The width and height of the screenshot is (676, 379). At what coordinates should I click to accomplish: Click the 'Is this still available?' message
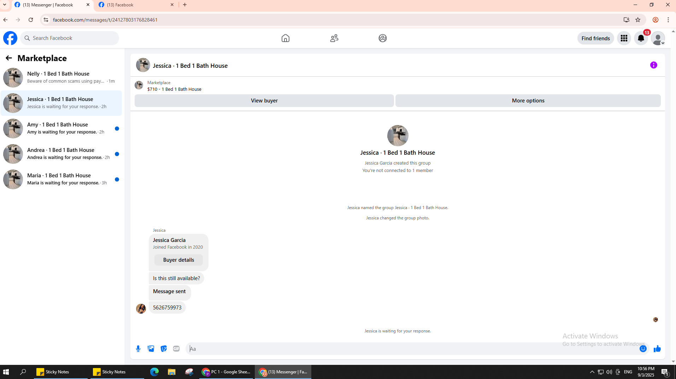pyautogui.click(x=176, y=278)
